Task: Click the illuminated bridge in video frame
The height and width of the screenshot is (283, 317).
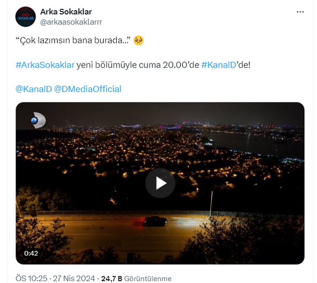Action: [x=170, y=127]
